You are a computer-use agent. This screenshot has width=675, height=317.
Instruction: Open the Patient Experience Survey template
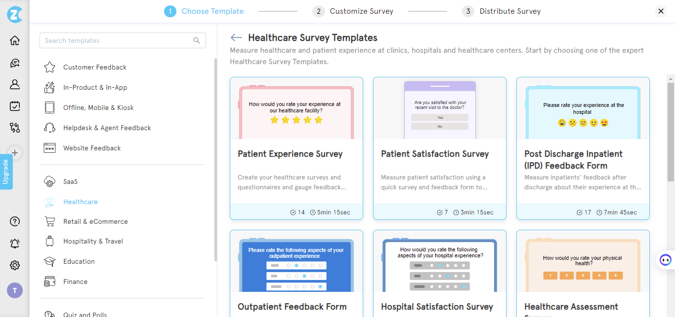pyautogui.click(x=296, y=148)
